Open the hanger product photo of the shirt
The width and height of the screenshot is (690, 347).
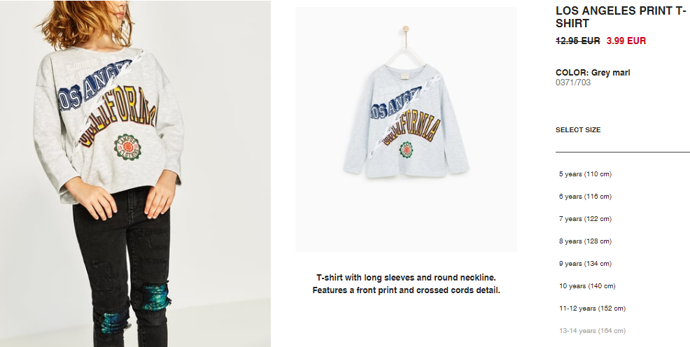click(406, 129)
